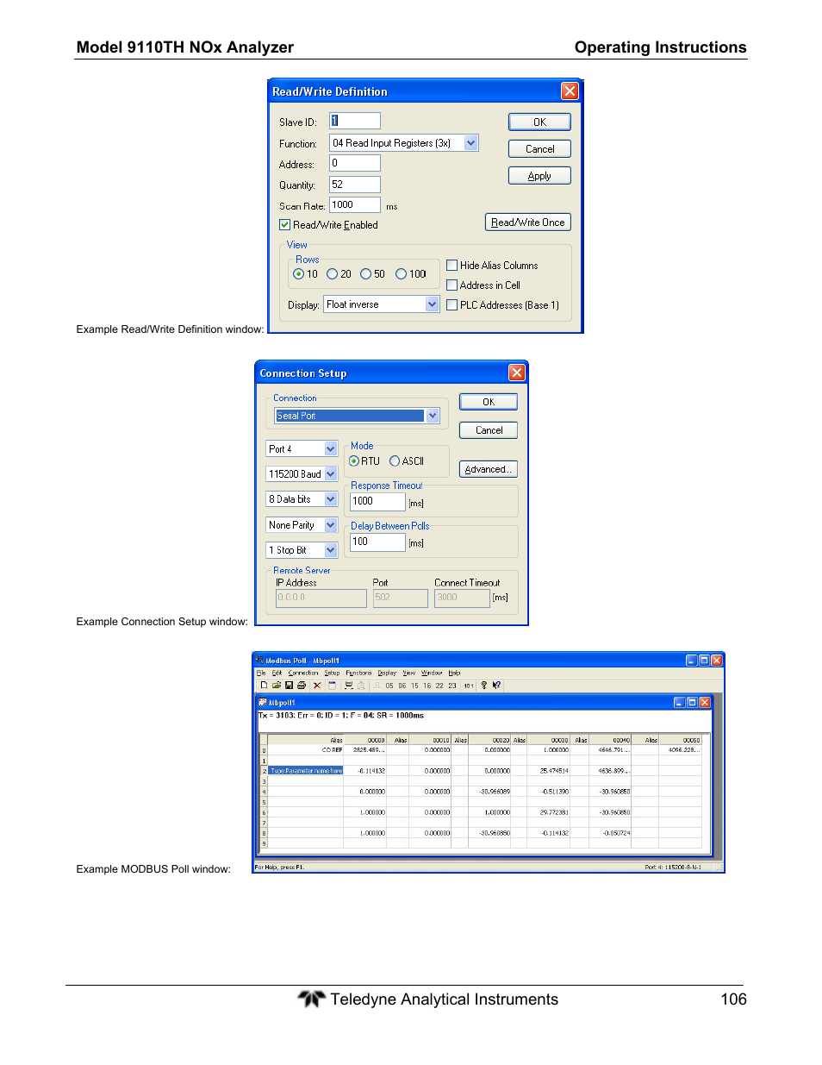Select RTU mode radio button

click(354, 461)
